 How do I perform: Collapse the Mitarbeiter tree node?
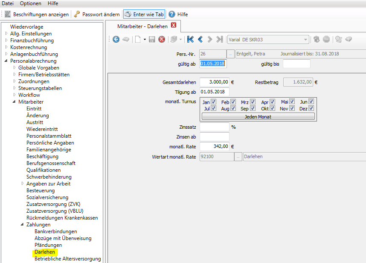point(14,101)
